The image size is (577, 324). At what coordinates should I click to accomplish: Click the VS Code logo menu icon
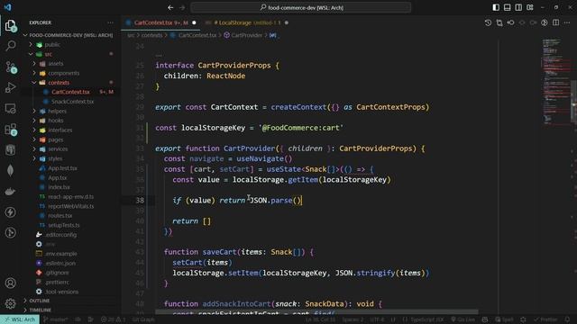coord(7,7)
